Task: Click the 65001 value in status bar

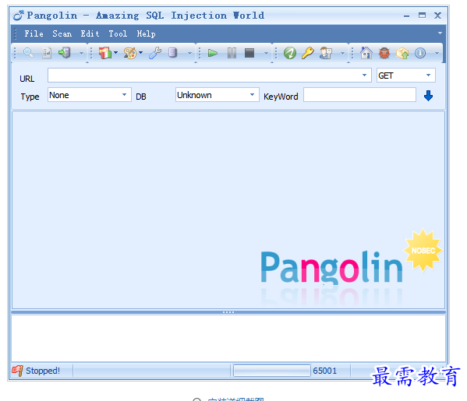Action: [x=324, y=371]
